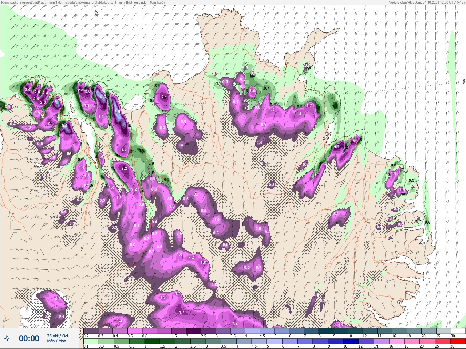Click the bright pink 0.5 swatch in snow legend
Viewport: 466px width, 349px height.
pos(135,331)
